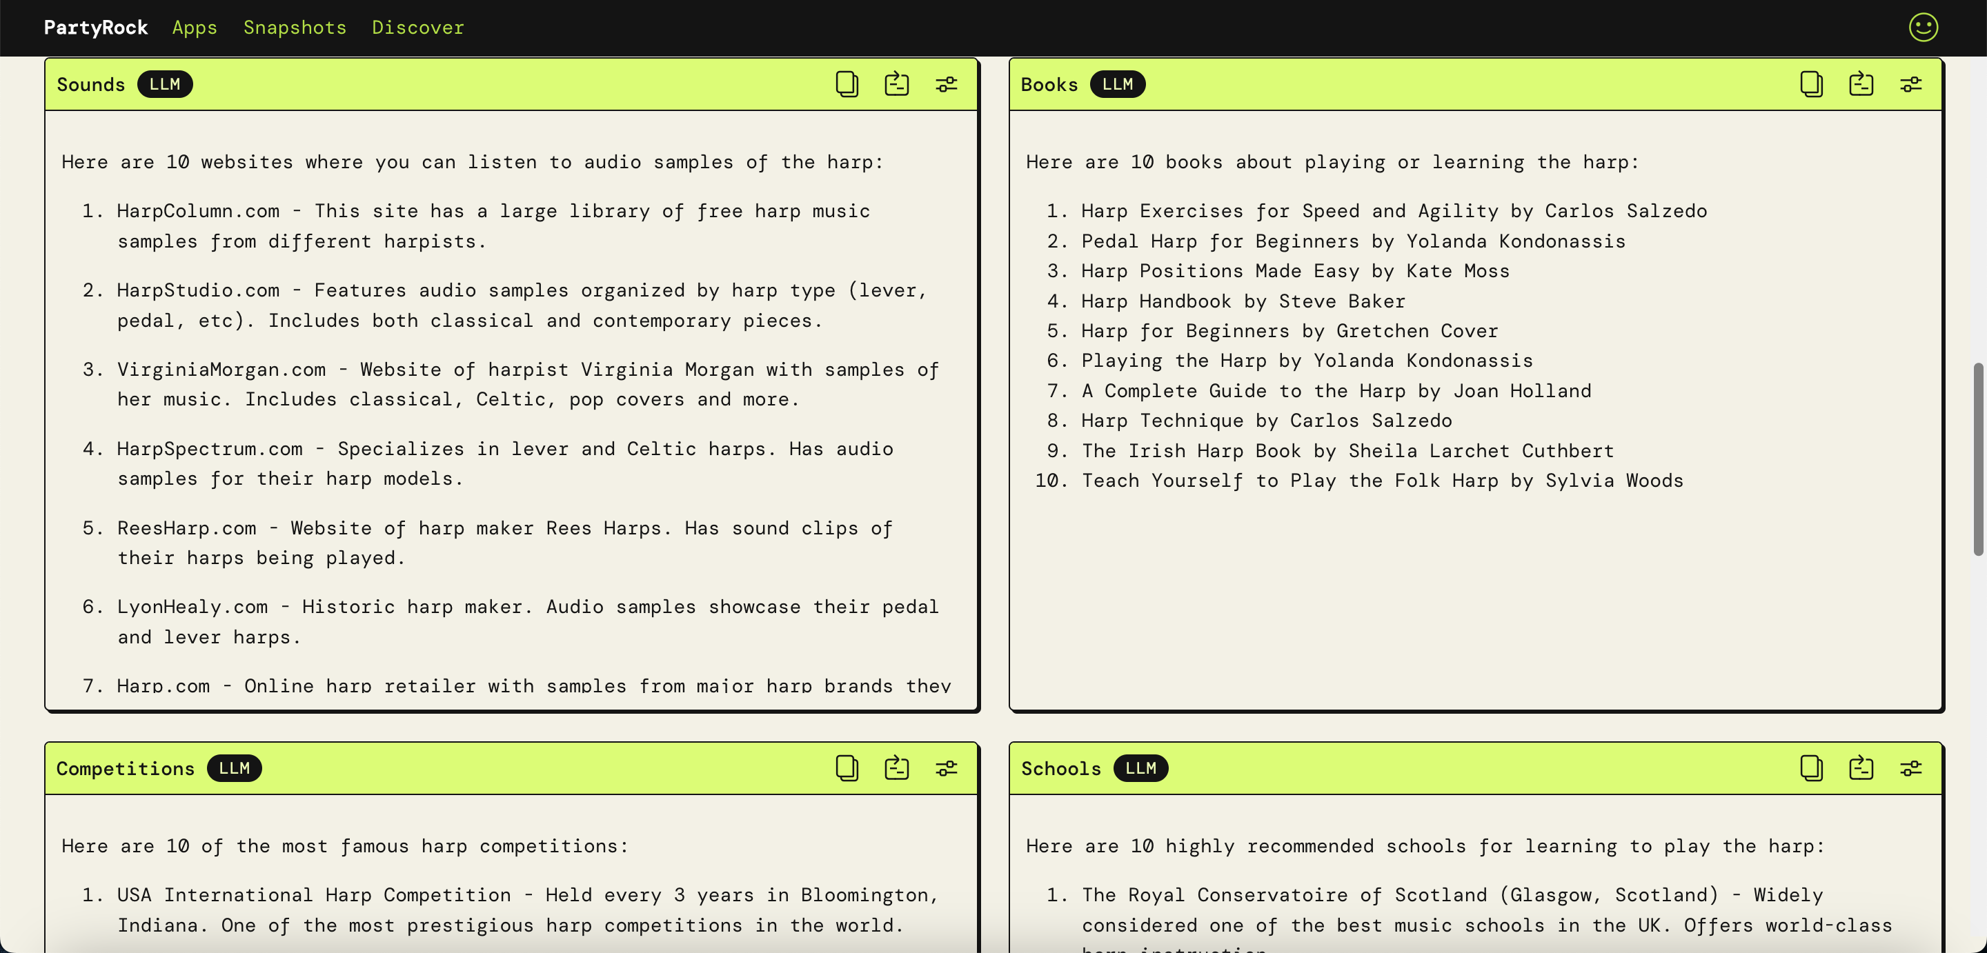Open the smiley face profile icon
The height and width of the screenshot is (953, 1987).
[x=1923, y=28]
